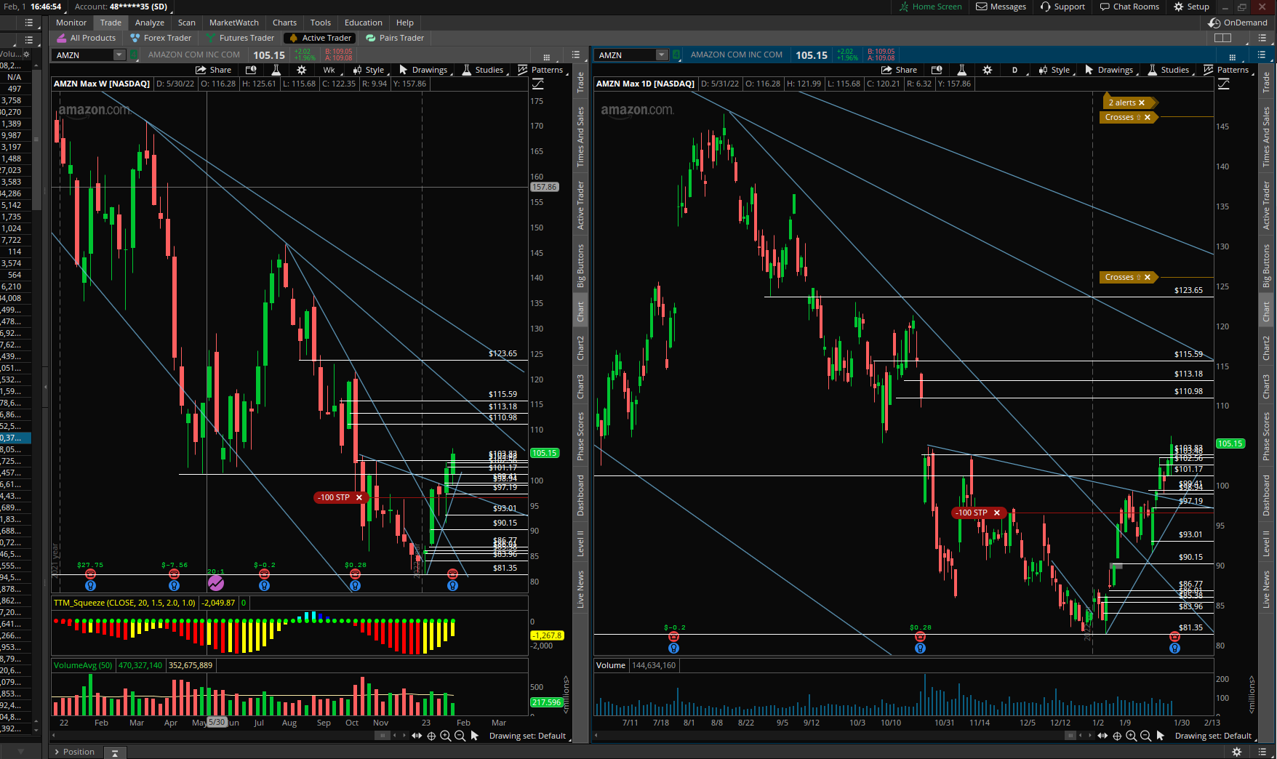The height and width of the screenshot is (759, 1277).
Task: Open the Drawings dropdown in right chart
Action: pos(1111,70)
